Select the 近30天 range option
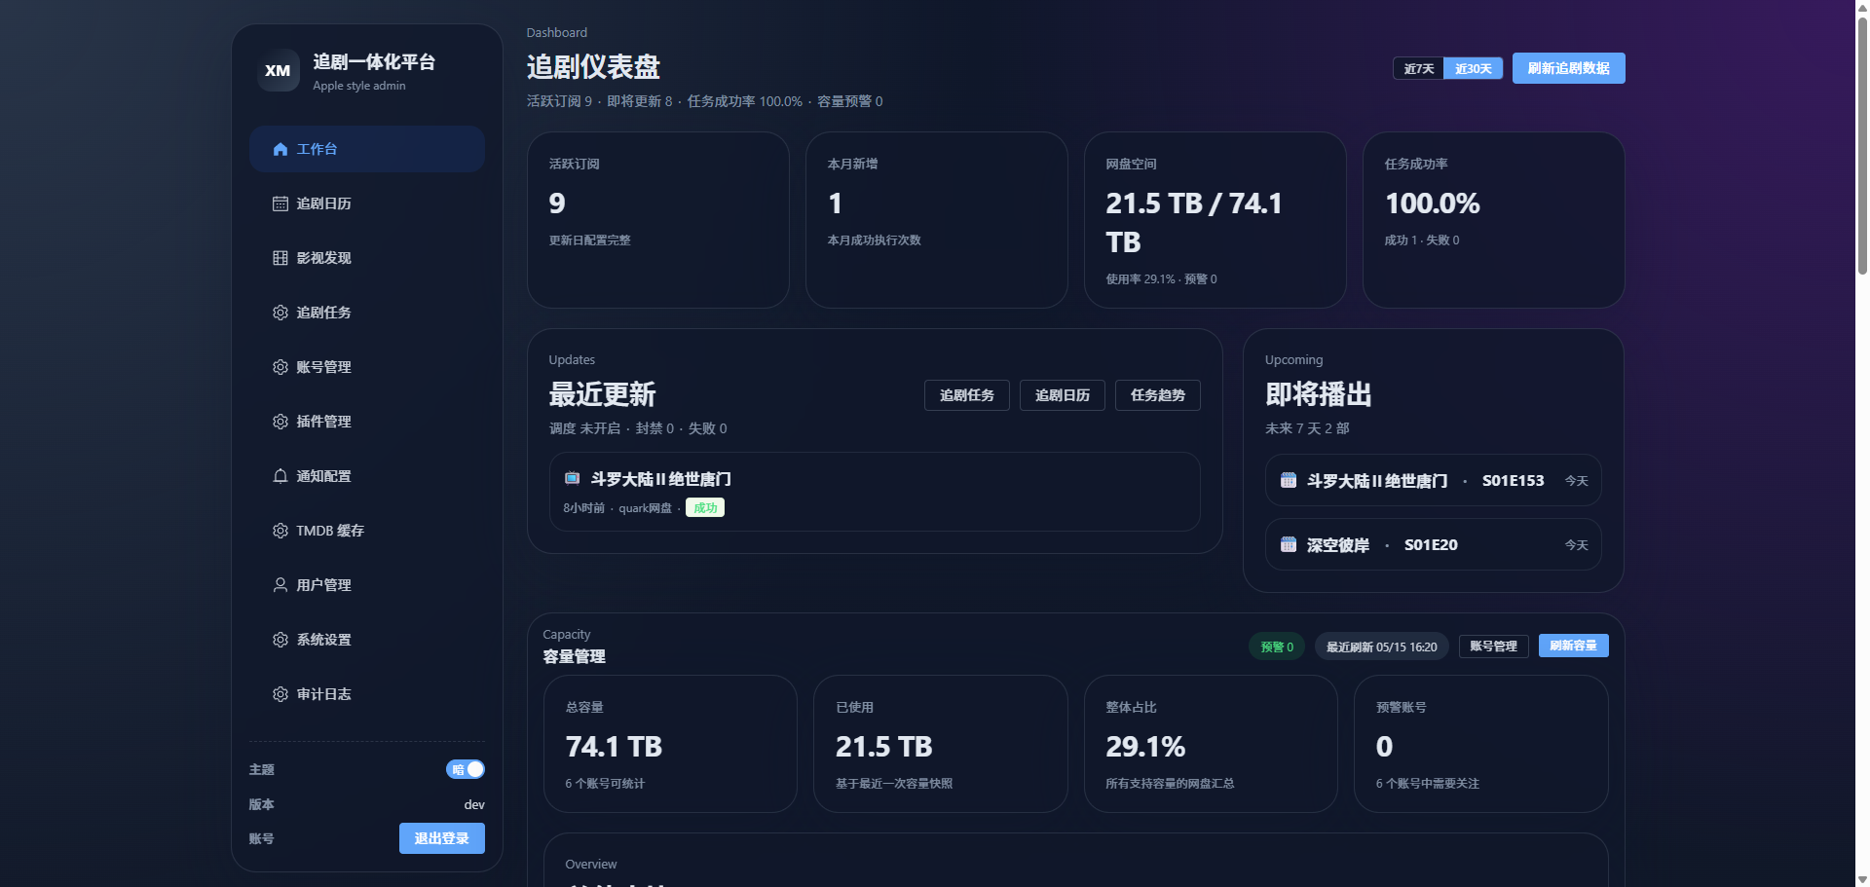Image resolution: width=1870 pixels, height=887 pixels. coord(1474,68)
